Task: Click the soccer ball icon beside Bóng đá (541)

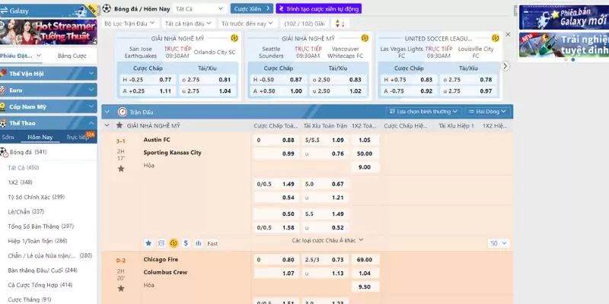Action: pos(4,152)
